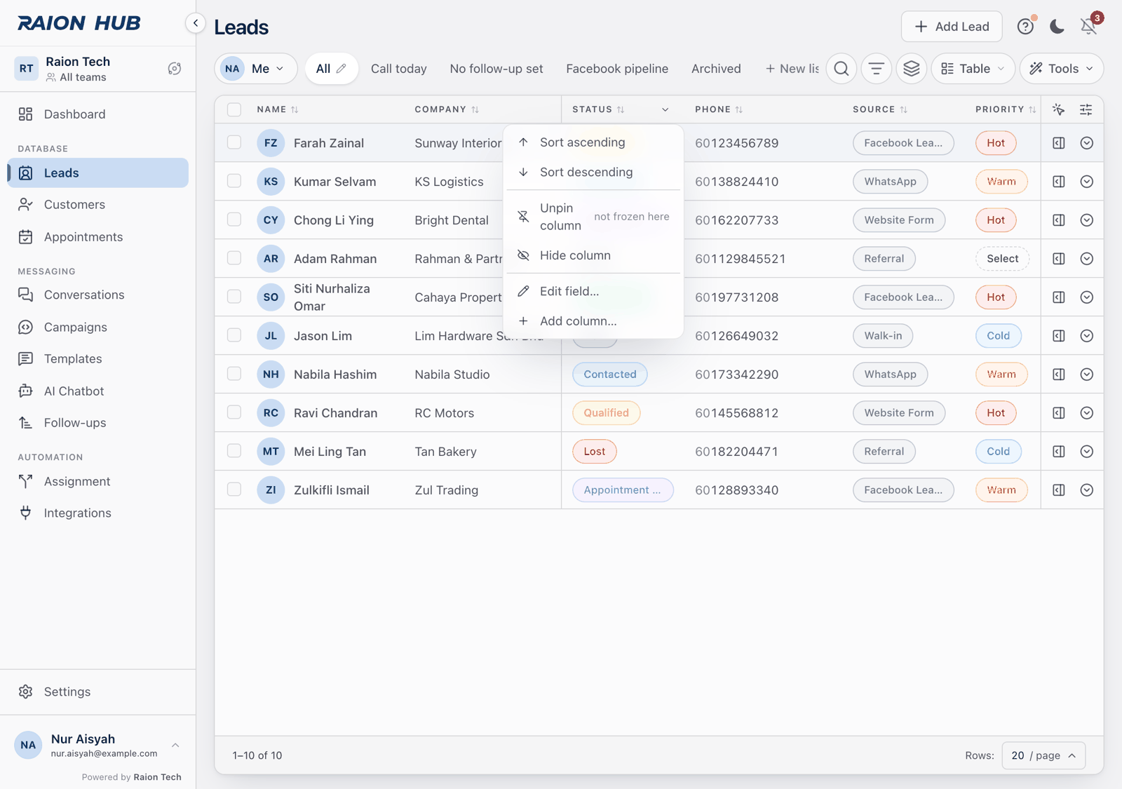Open the Me owner filter dropdown
The height and width of the screenshot is (789, 1122).
tap(256, 69)
